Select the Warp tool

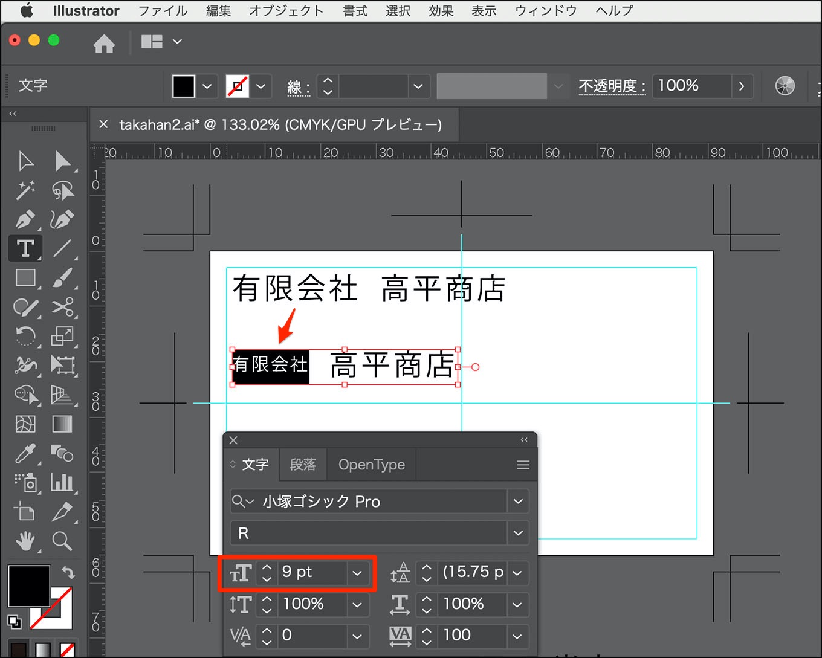(25, 365)
